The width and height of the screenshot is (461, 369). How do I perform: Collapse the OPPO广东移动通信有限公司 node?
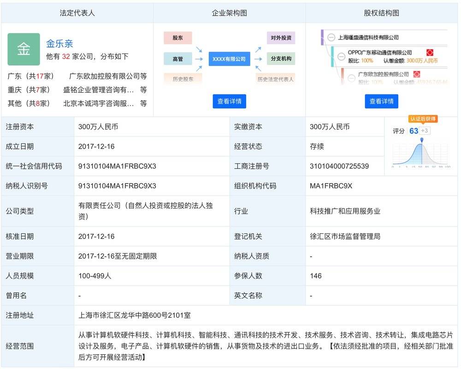341,56
